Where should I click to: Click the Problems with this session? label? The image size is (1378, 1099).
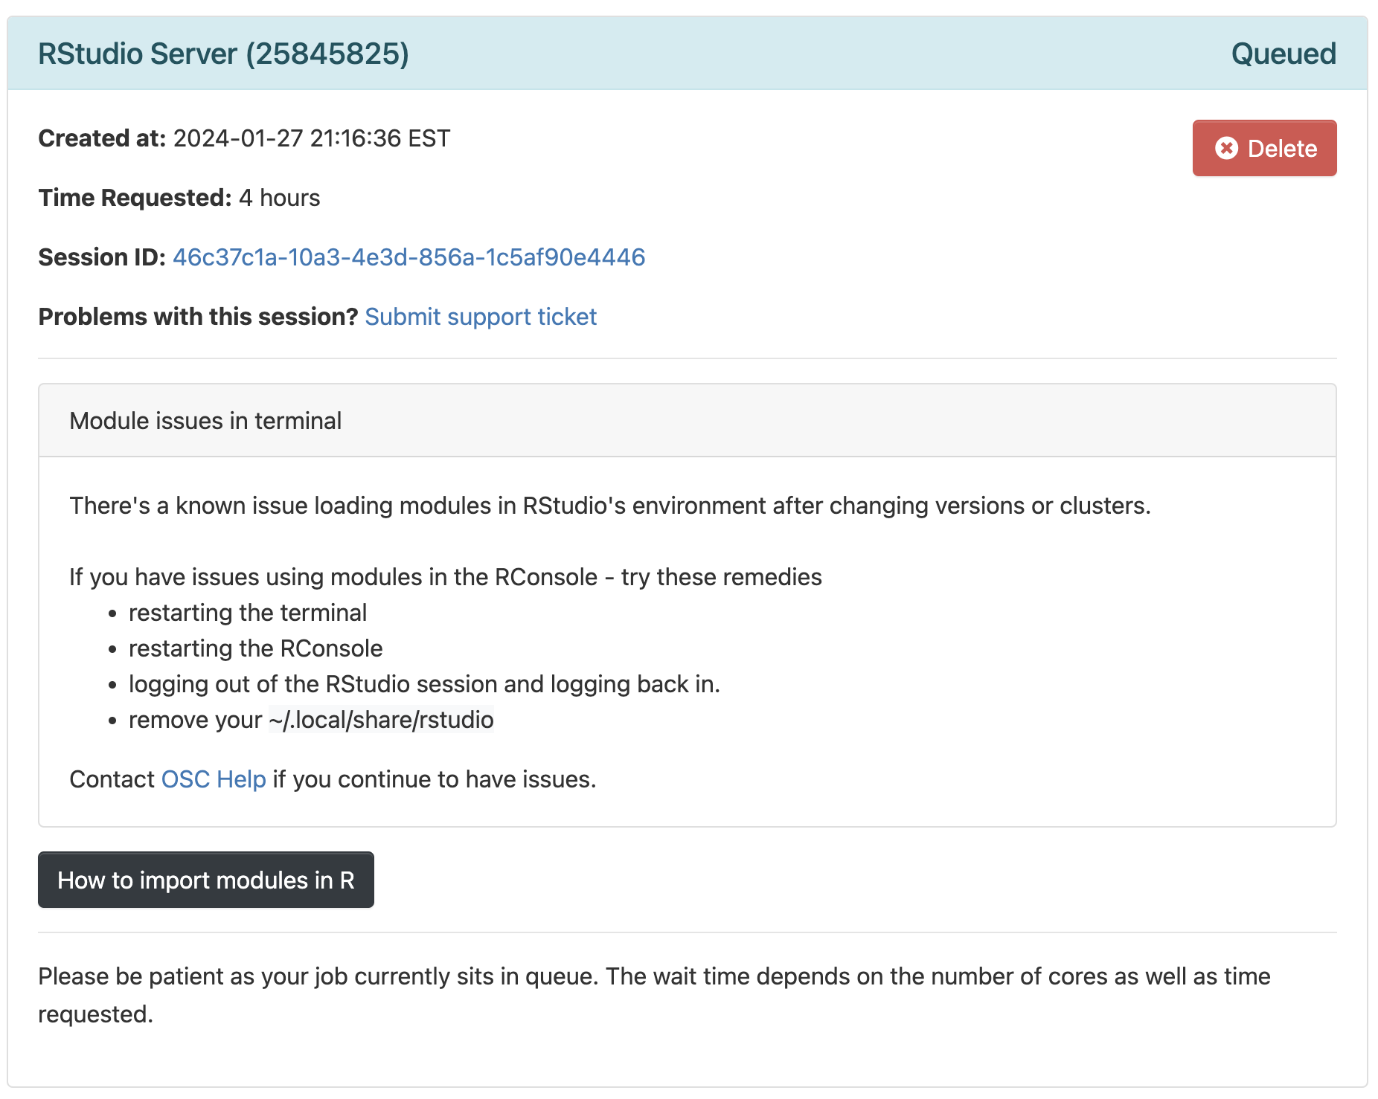[x=198, y=317]
